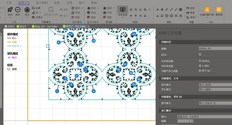The height and width of the screenshot is (125, 232).
Task: Click the 创建切割方案 icon
Action: [x=207, y=11]
